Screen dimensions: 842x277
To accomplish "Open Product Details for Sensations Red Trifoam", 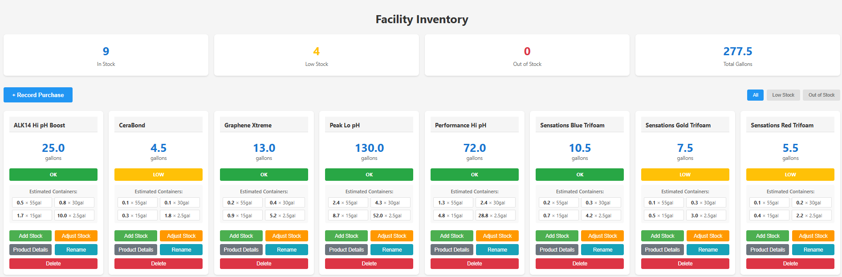I will [767, 250].
